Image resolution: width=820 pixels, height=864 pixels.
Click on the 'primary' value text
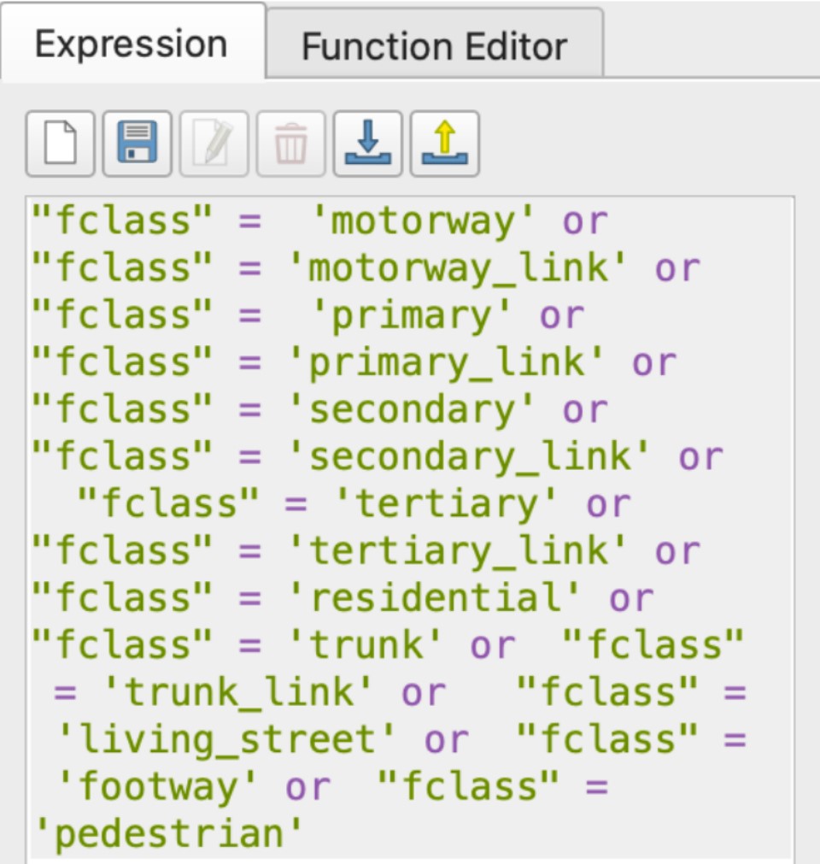411,316
